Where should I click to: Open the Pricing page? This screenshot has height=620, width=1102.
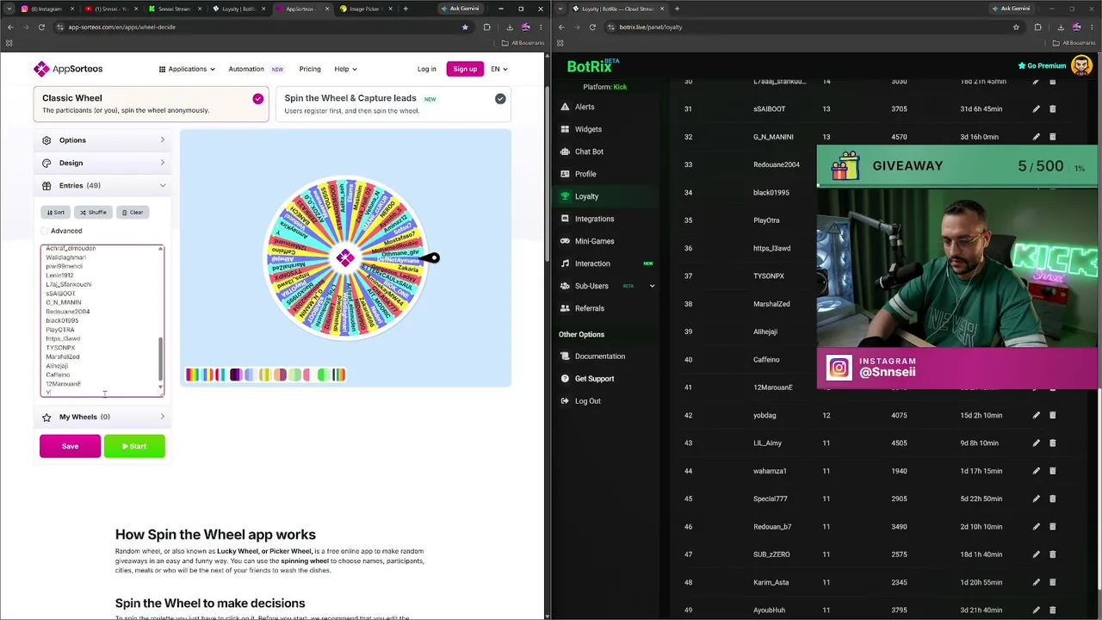[310, 69]
